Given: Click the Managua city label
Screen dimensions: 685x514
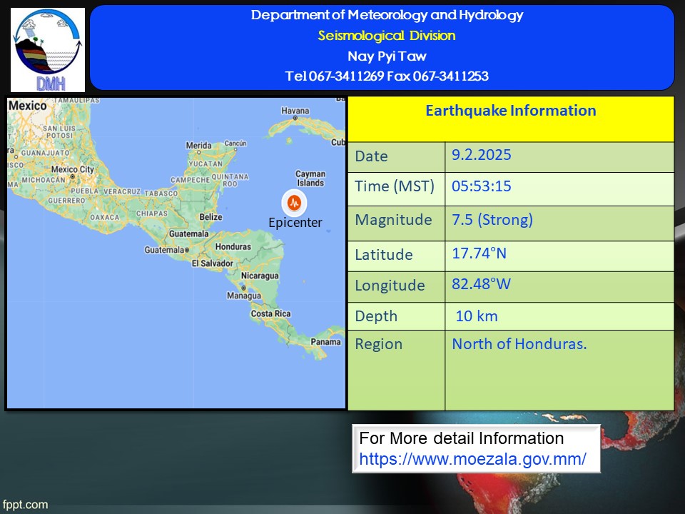Looking at the screenshot, I should pos(244,296).
